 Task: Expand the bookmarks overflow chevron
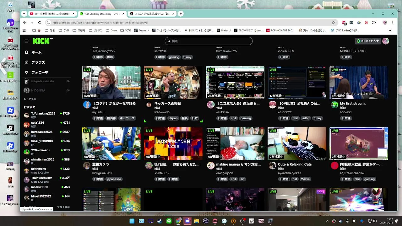click(390, 30)
